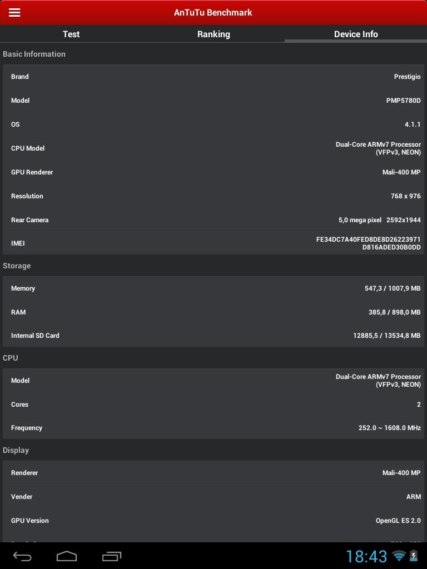The image size is (427, 569).
Task: Tap the battery charging icon
Action: (414, 556)
